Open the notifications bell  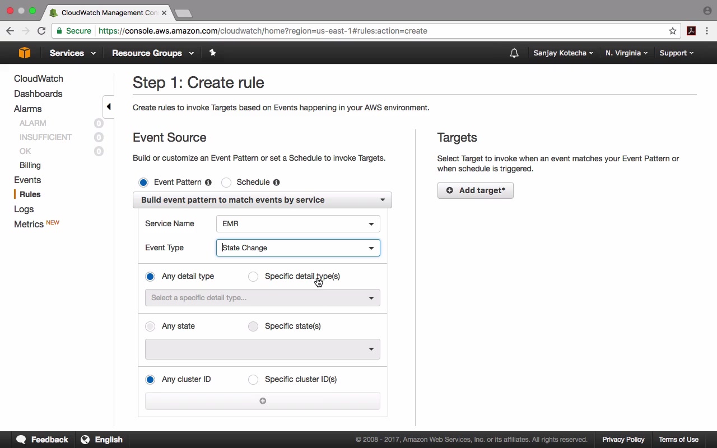coord(514,53)
